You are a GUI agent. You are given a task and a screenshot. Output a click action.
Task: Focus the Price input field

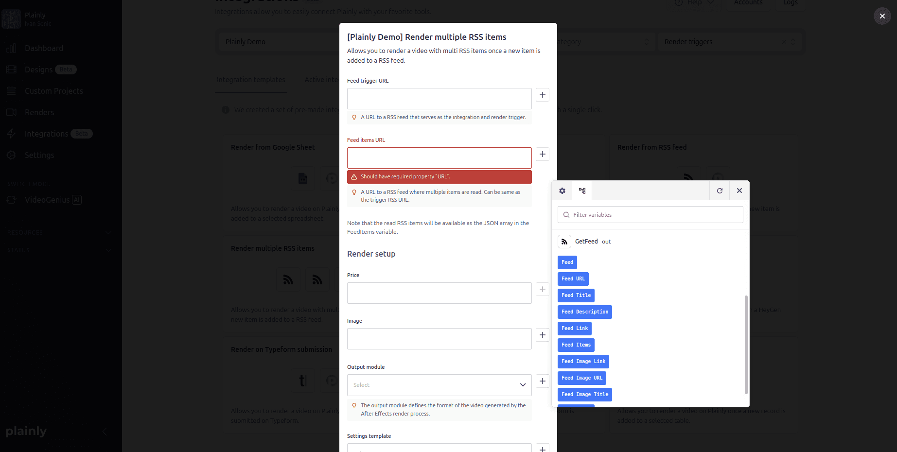pyautogui.click(x=439, y=293)
